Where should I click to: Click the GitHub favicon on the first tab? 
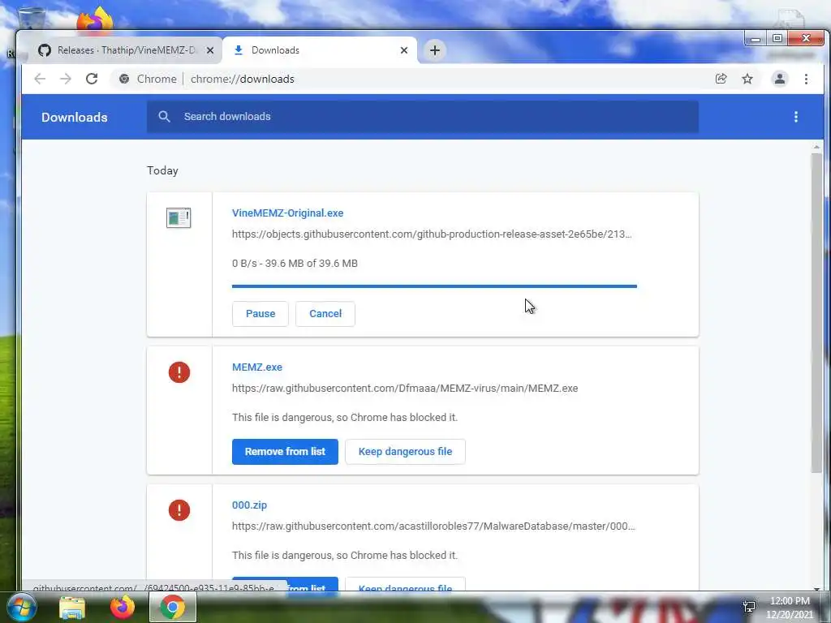pos(45,50)
